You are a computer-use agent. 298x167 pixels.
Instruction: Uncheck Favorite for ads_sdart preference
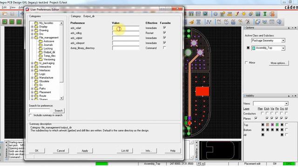pyautogui.click(x=164, y=28)
